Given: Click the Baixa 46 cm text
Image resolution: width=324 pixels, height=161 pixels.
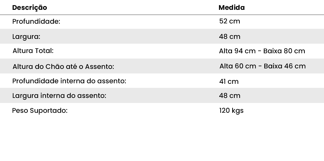Looking at the screenshot, I should pyautogui.click(x=285, y=66).
